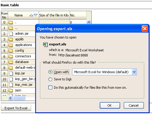Click OK in the Opening export.xls dialog
Screen dimensions: 152x115
110,105
